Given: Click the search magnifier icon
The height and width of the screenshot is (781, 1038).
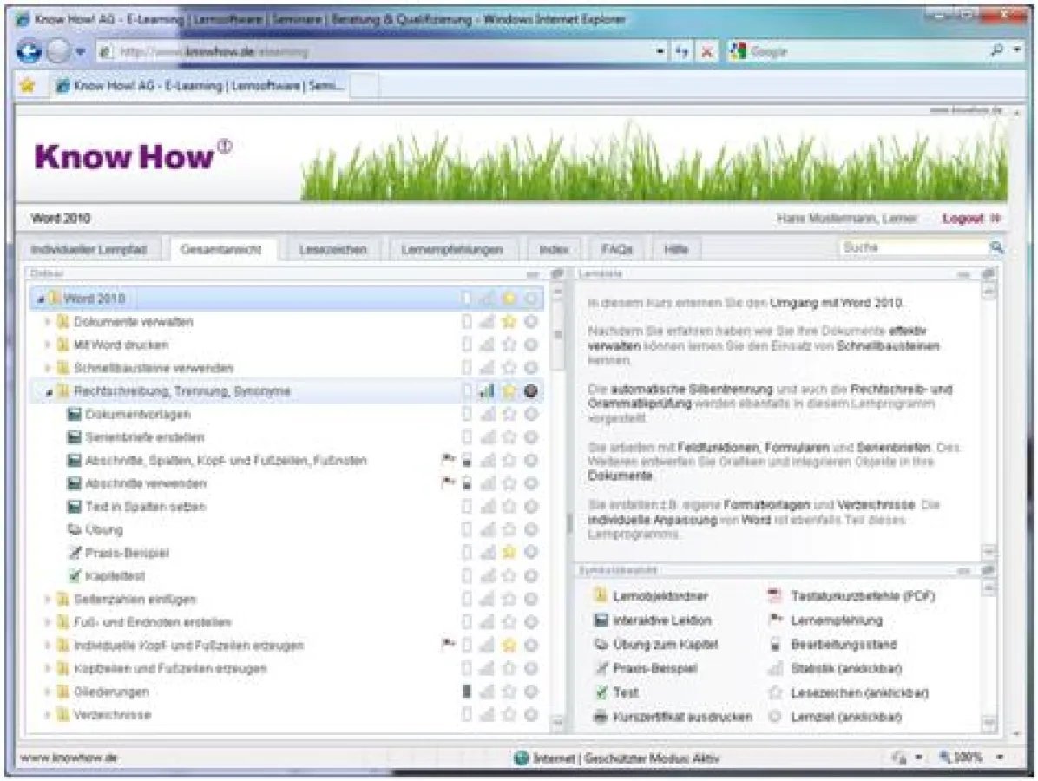Looking at the screenshot, I should [x=996, y=248].
